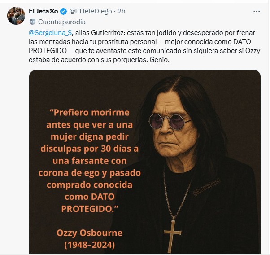Click the parody mask icon
This screenshot has width=270, height=255.
click(x=32, y=22)
